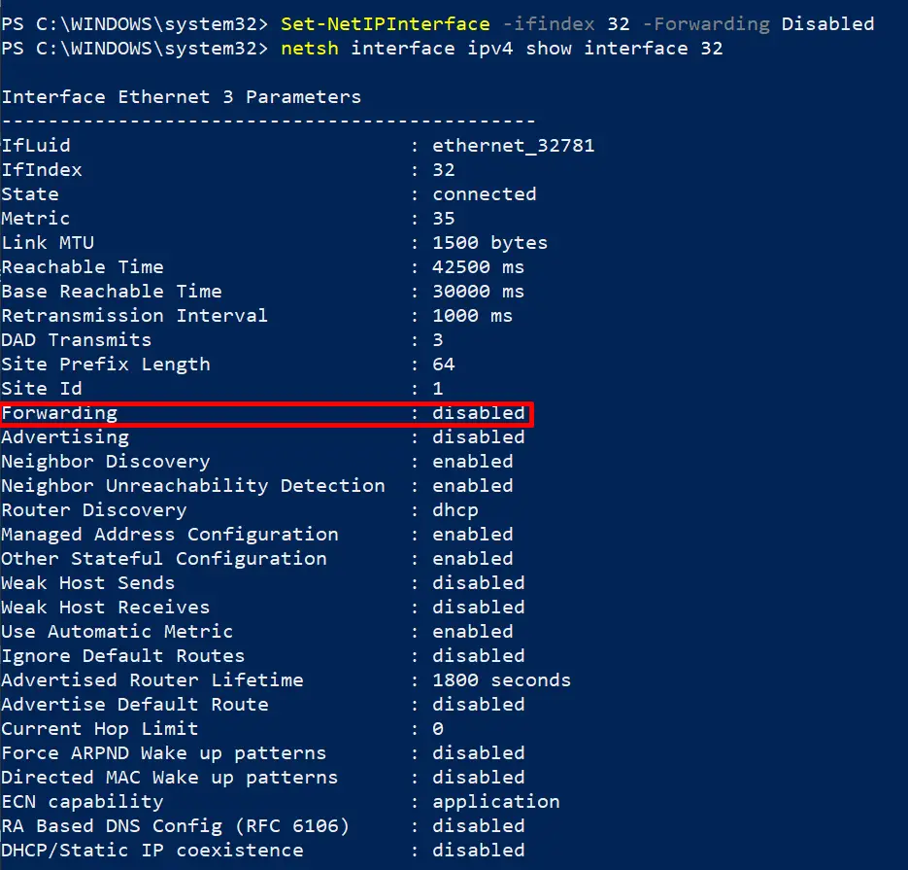Click the Reachable Time value '42500 ms'

tap(478, 267)
